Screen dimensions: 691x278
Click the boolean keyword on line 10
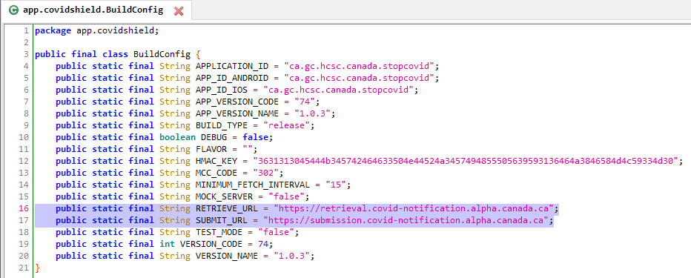178,137
